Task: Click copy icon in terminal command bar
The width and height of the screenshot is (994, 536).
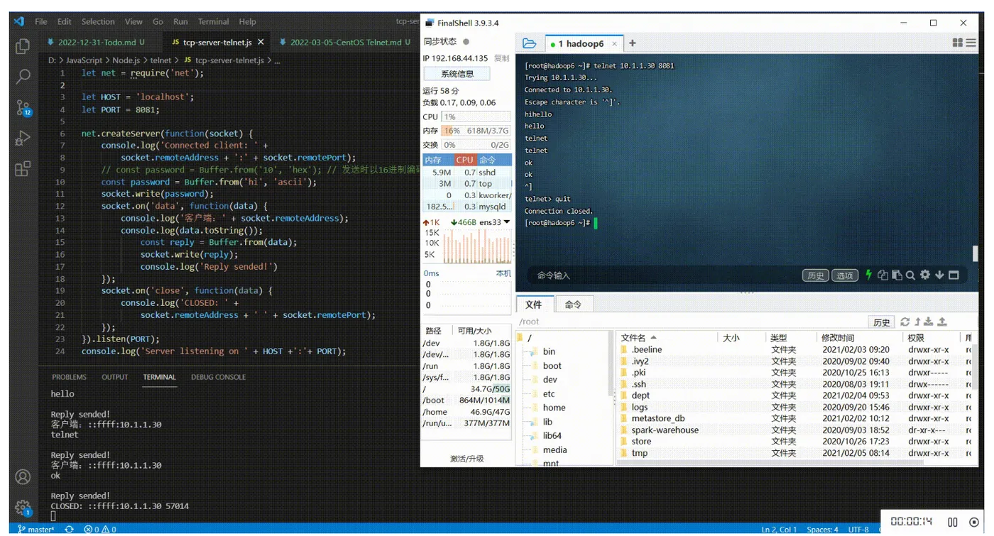Action: pyautogui.click(x=883, y=275)
